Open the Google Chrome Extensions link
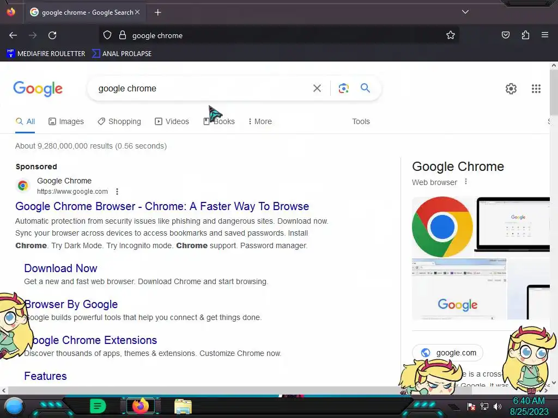The width and height of the screenshot is (558, 418). [90, 340]
